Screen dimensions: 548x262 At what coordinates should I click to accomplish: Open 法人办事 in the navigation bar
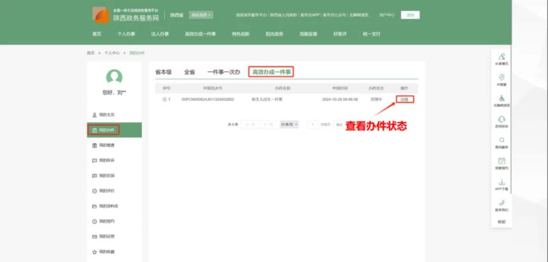click(160, 34)
